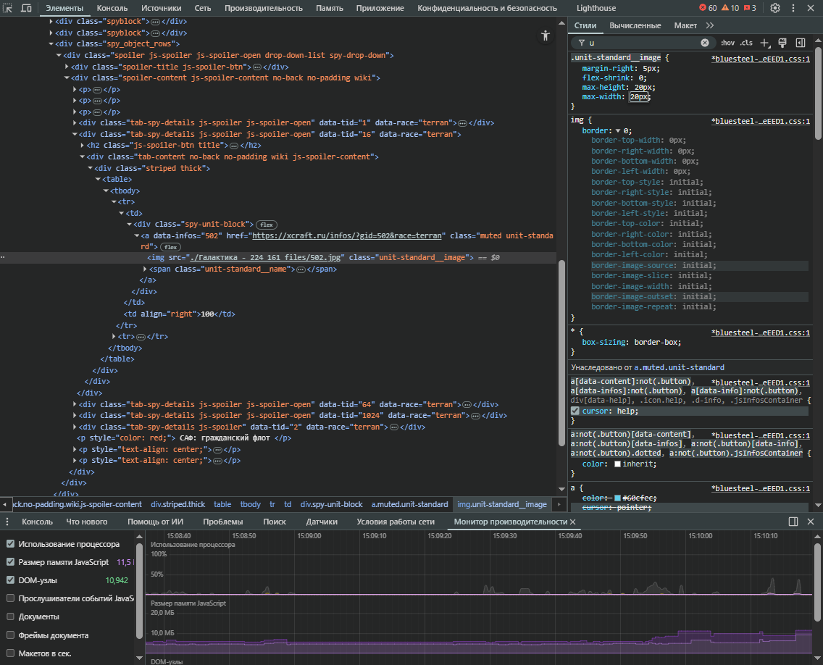Disable the cursor: help property checkbox
The height and width of the screenshot is (665, 823).
(575, 411)
